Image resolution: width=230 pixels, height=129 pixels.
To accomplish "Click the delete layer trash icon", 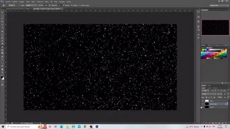I will tap(226, 123).
